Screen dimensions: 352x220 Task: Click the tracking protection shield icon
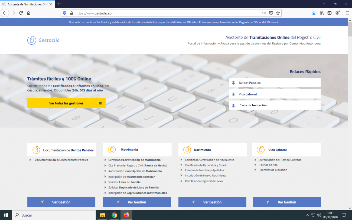pyautogui.click(x=64, y=13)
